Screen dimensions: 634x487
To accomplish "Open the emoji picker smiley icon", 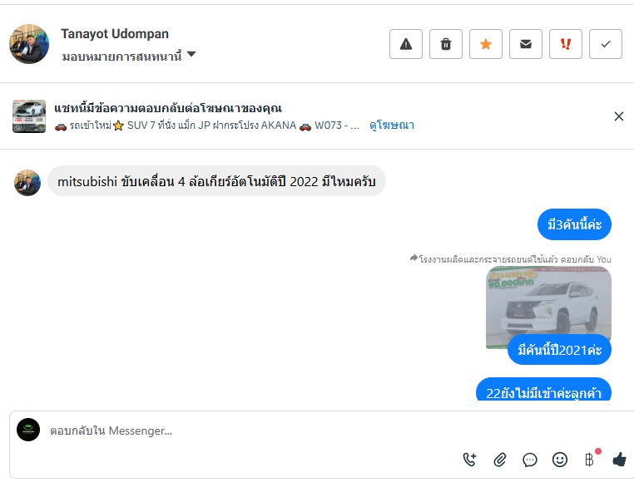I will (x=560, y=460).
